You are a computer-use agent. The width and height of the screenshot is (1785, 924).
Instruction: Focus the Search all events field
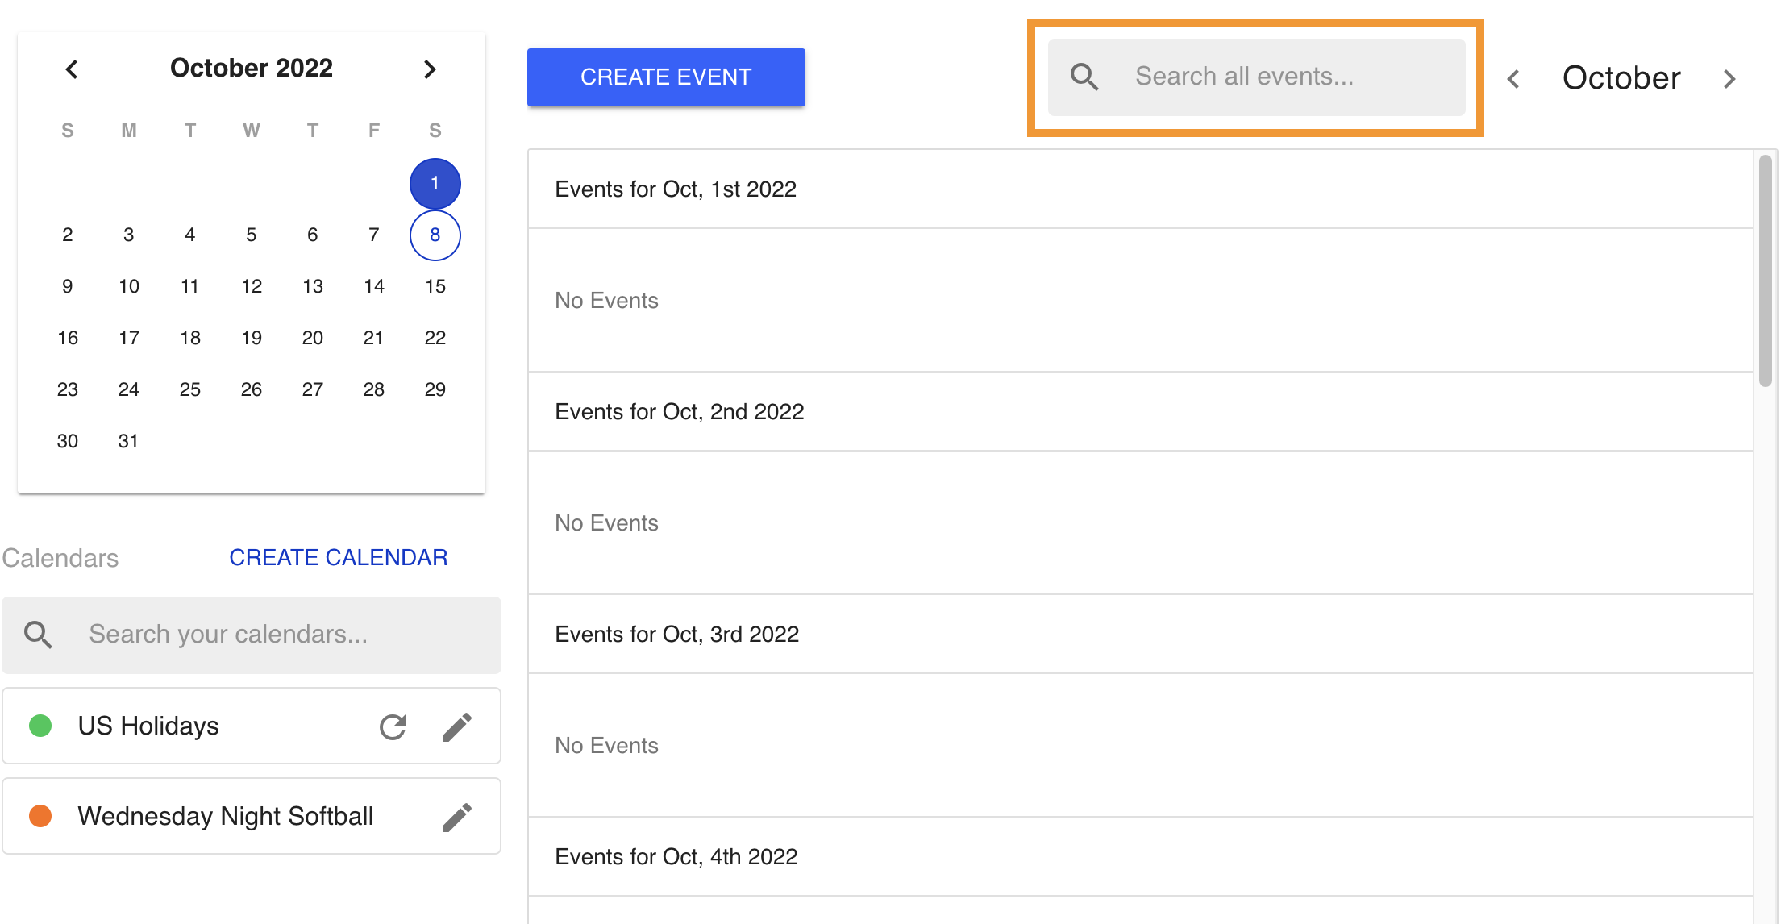click(1256, 77)
